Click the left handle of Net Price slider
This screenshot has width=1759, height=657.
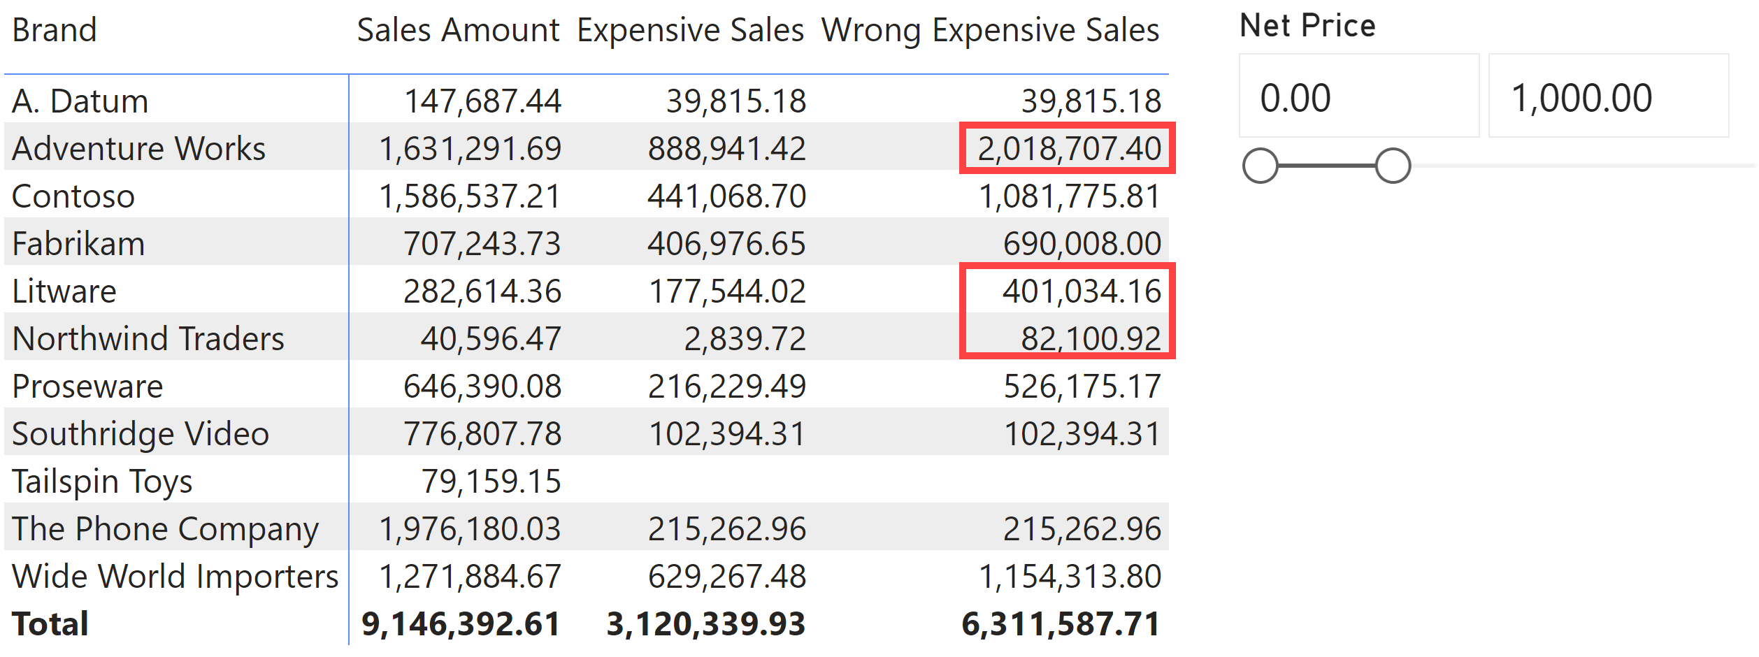[1261, 166]
